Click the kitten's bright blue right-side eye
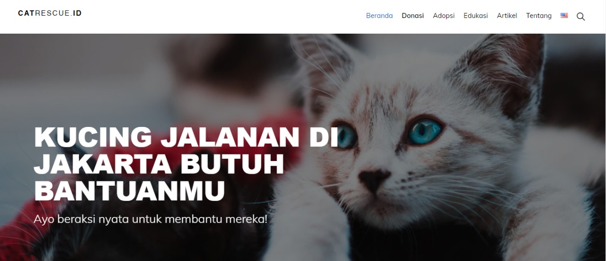Viewport: 606px width, 261px height. [425, 130]
